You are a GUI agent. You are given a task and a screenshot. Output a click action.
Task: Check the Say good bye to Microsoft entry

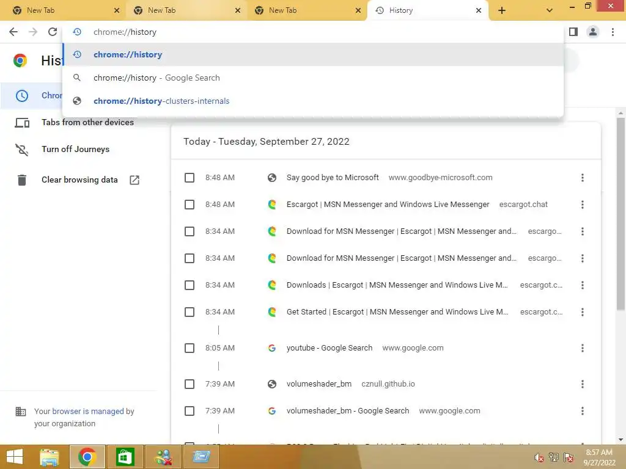[190, 178]
